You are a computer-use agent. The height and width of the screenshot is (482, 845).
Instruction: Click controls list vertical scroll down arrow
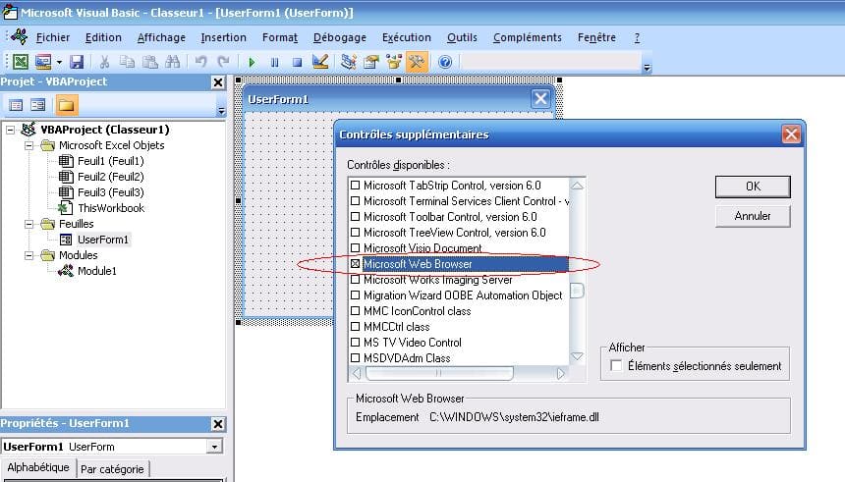tap(577, 356)
